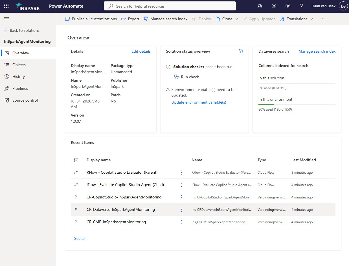
Task: Click See all under Recent Items
Action: click(80, 238)
